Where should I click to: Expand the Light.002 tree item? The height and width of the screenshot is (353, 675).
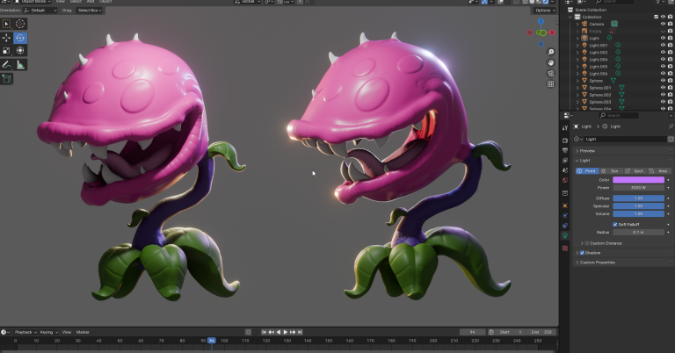[577, 53]
